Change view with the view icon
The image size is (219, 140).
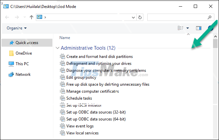pos(181,28)
